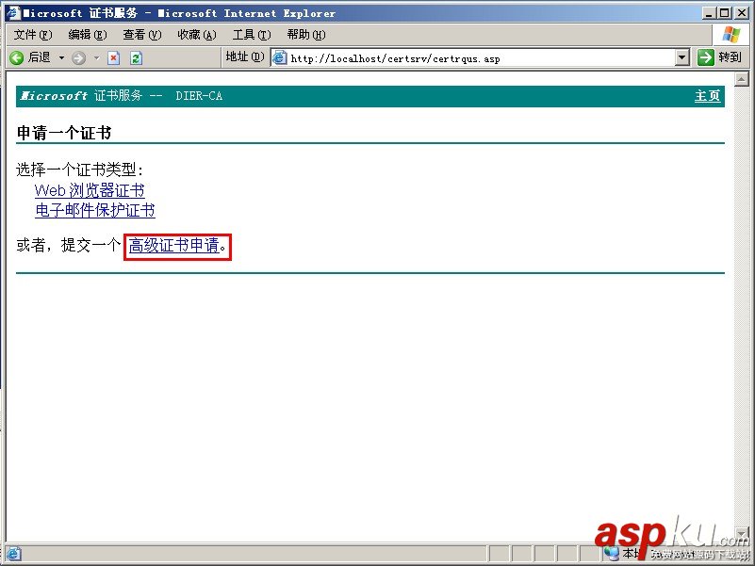Image resolution: width=755 pixels, height=566 pixels.
Task: Click the IE icon in title bar
Action: tap(13, 13)
